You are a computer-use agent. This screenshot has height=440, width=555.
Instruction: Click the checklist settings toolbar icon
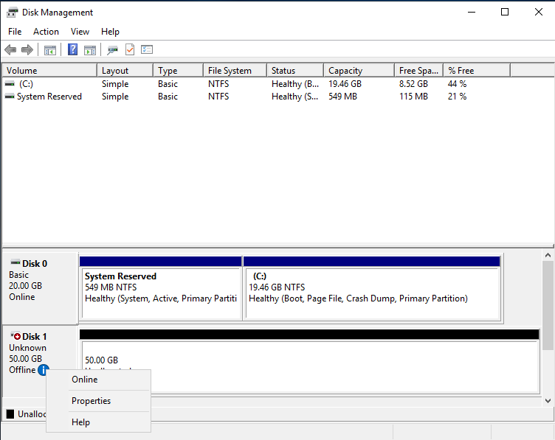[147, 49]
